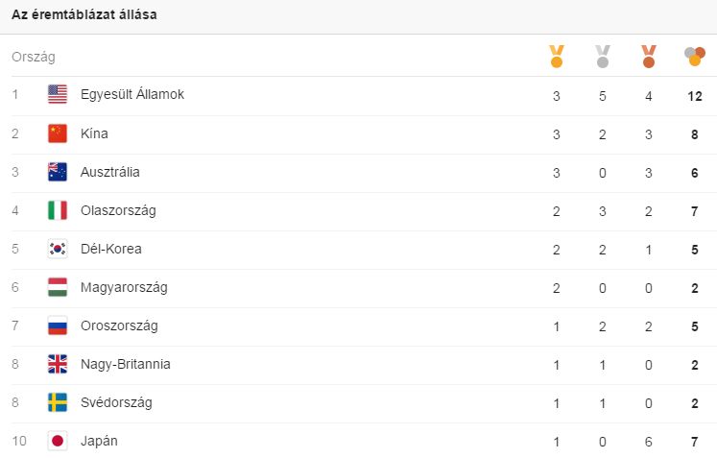Image resolution: width=717 pixels, height=458 pixels.
Task: Click the total medals icon
Action: [695, 57]
